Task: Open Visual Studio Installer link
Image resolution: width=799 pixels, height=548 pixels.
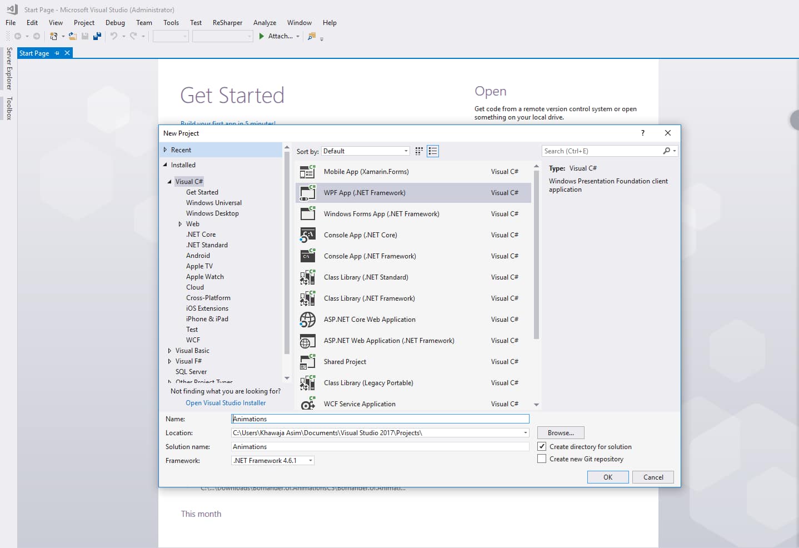Action: [x=226, y=403]
